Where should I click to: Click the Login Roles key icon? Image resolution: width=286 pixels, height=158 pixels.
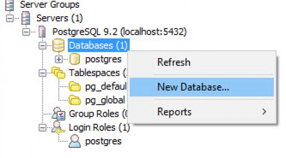click(x=58, y=127)
